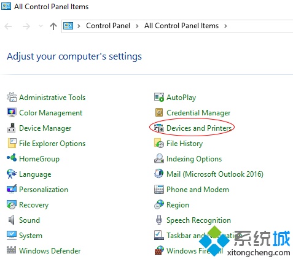Select All Control Panel Items breadcrumb
The image size is (293, 259).
[x=181, y=26]
